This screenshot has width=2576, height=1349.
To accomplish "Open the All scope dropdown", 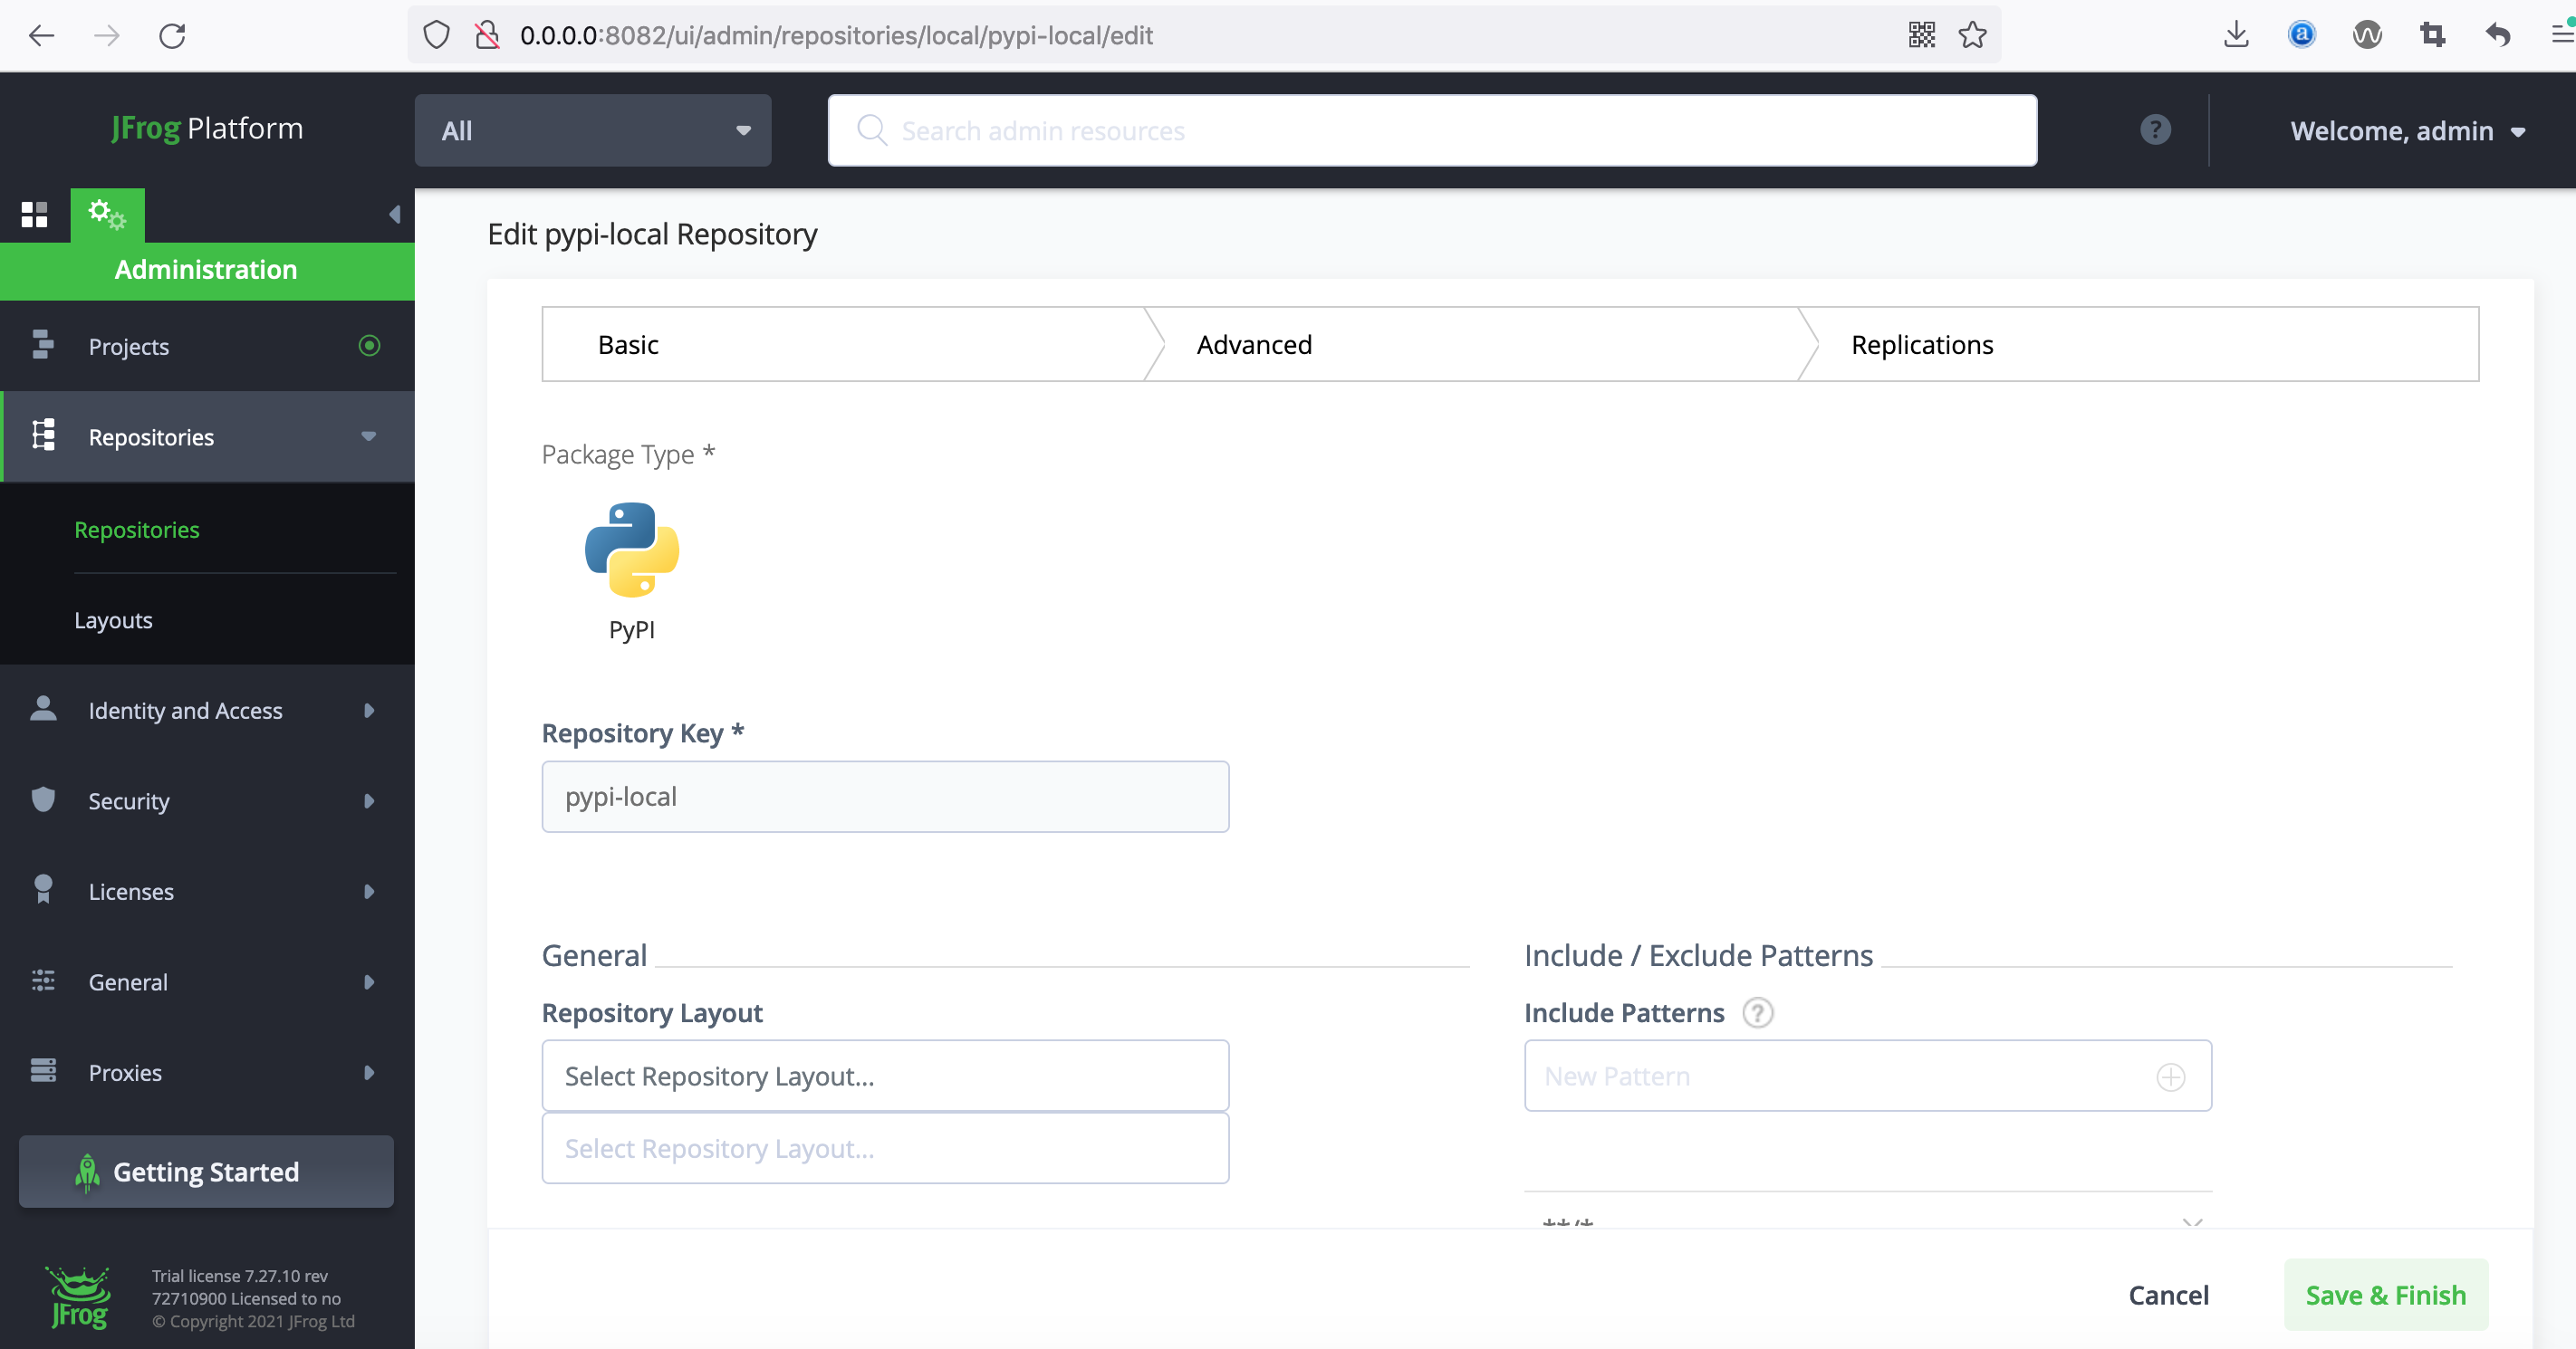I will point(593,131).
